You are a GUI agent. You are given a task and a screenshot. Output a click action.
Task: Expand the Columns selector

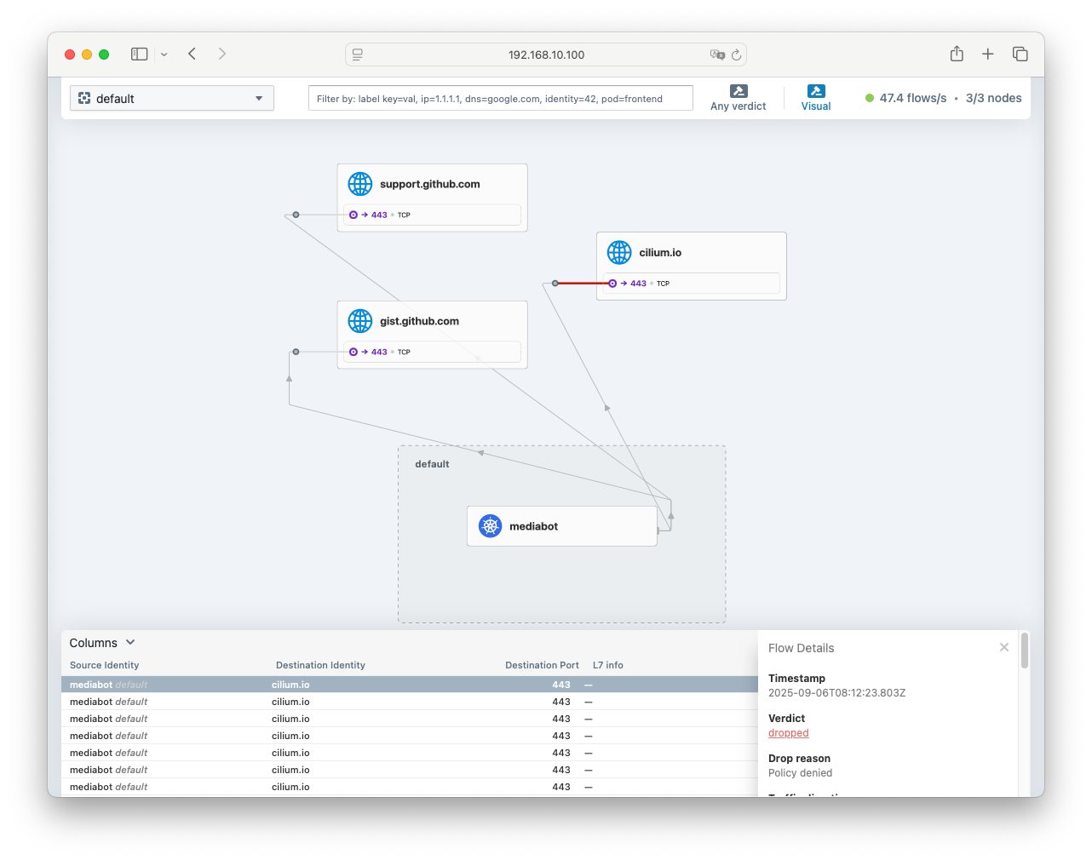tap(102, 643)
